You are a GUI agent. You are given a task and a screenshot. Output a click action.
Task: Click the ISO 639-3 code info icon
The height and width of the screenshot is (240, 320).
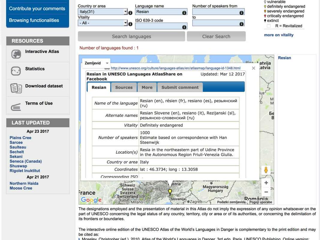pos(184,27)
